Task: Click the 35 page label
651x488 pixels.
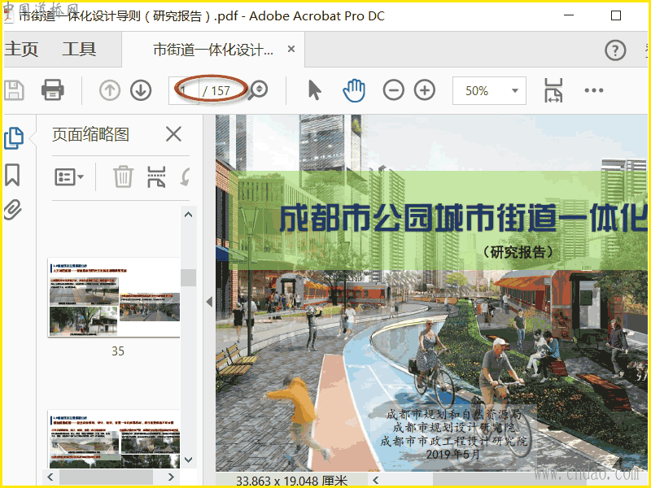Action: click(x=118, y=351)
